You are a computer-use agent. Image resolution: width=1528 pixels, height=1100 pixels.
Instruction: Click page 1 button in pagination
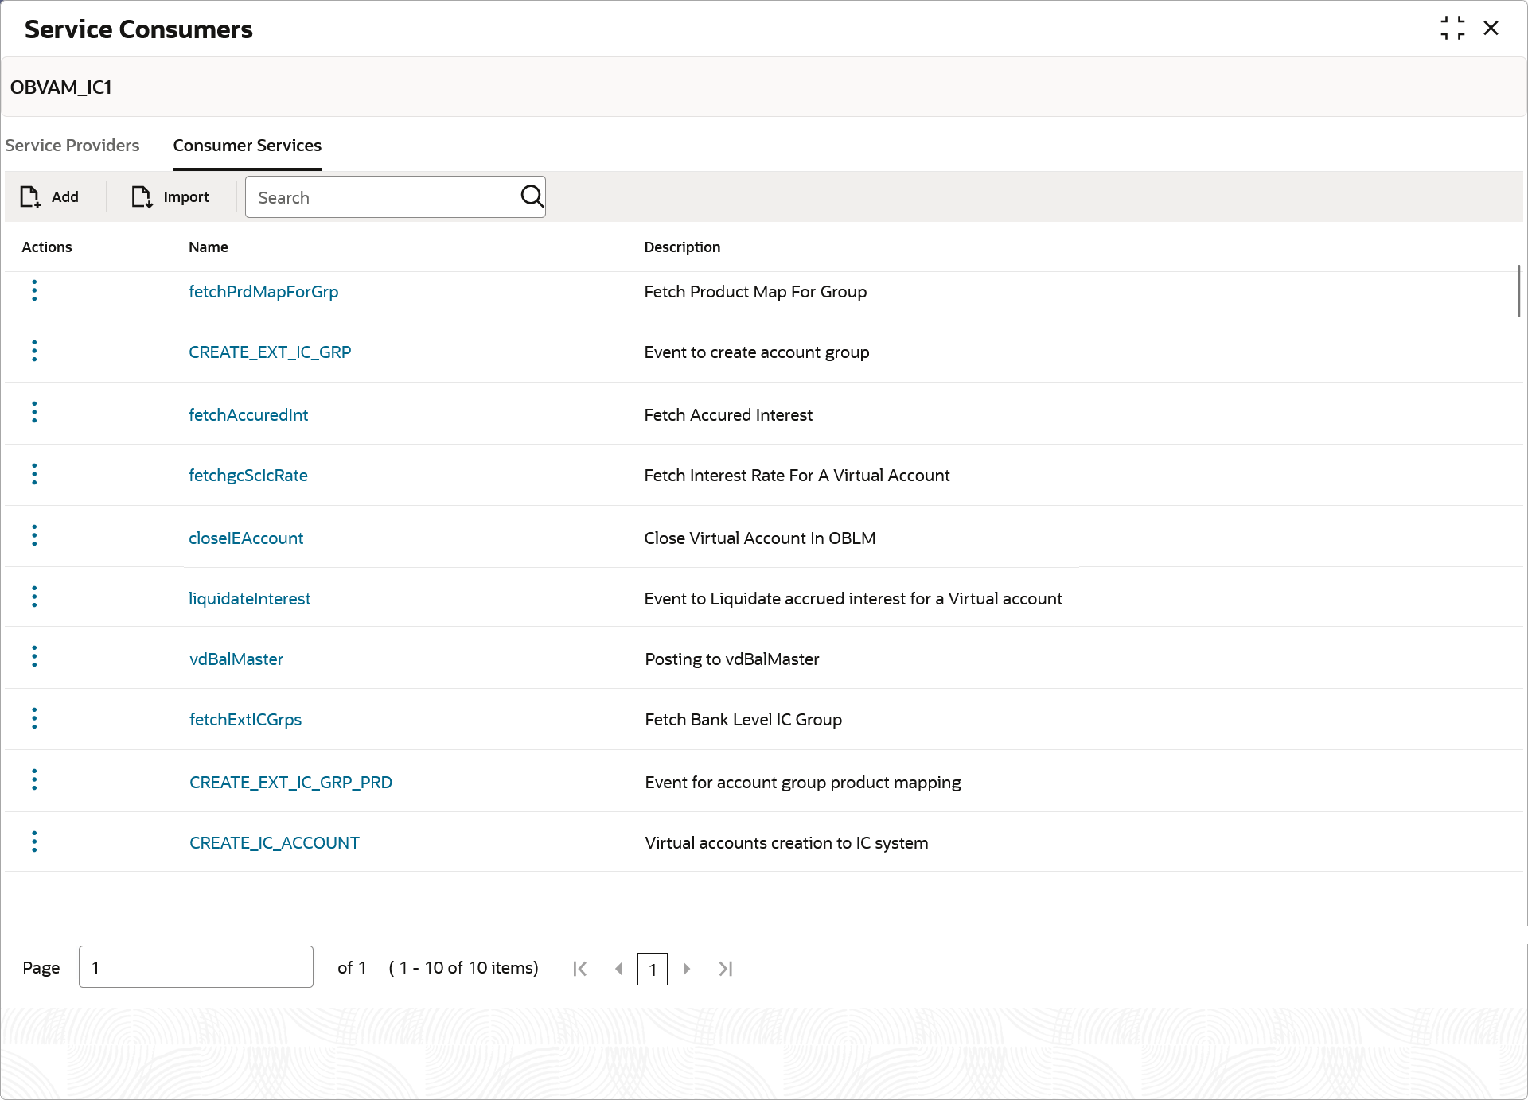tap(652, 970)
